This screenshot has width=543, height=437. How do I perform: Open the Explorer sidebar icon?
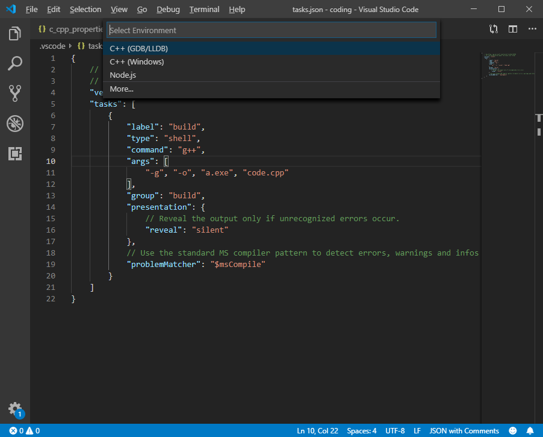click(x=14, y=33)
